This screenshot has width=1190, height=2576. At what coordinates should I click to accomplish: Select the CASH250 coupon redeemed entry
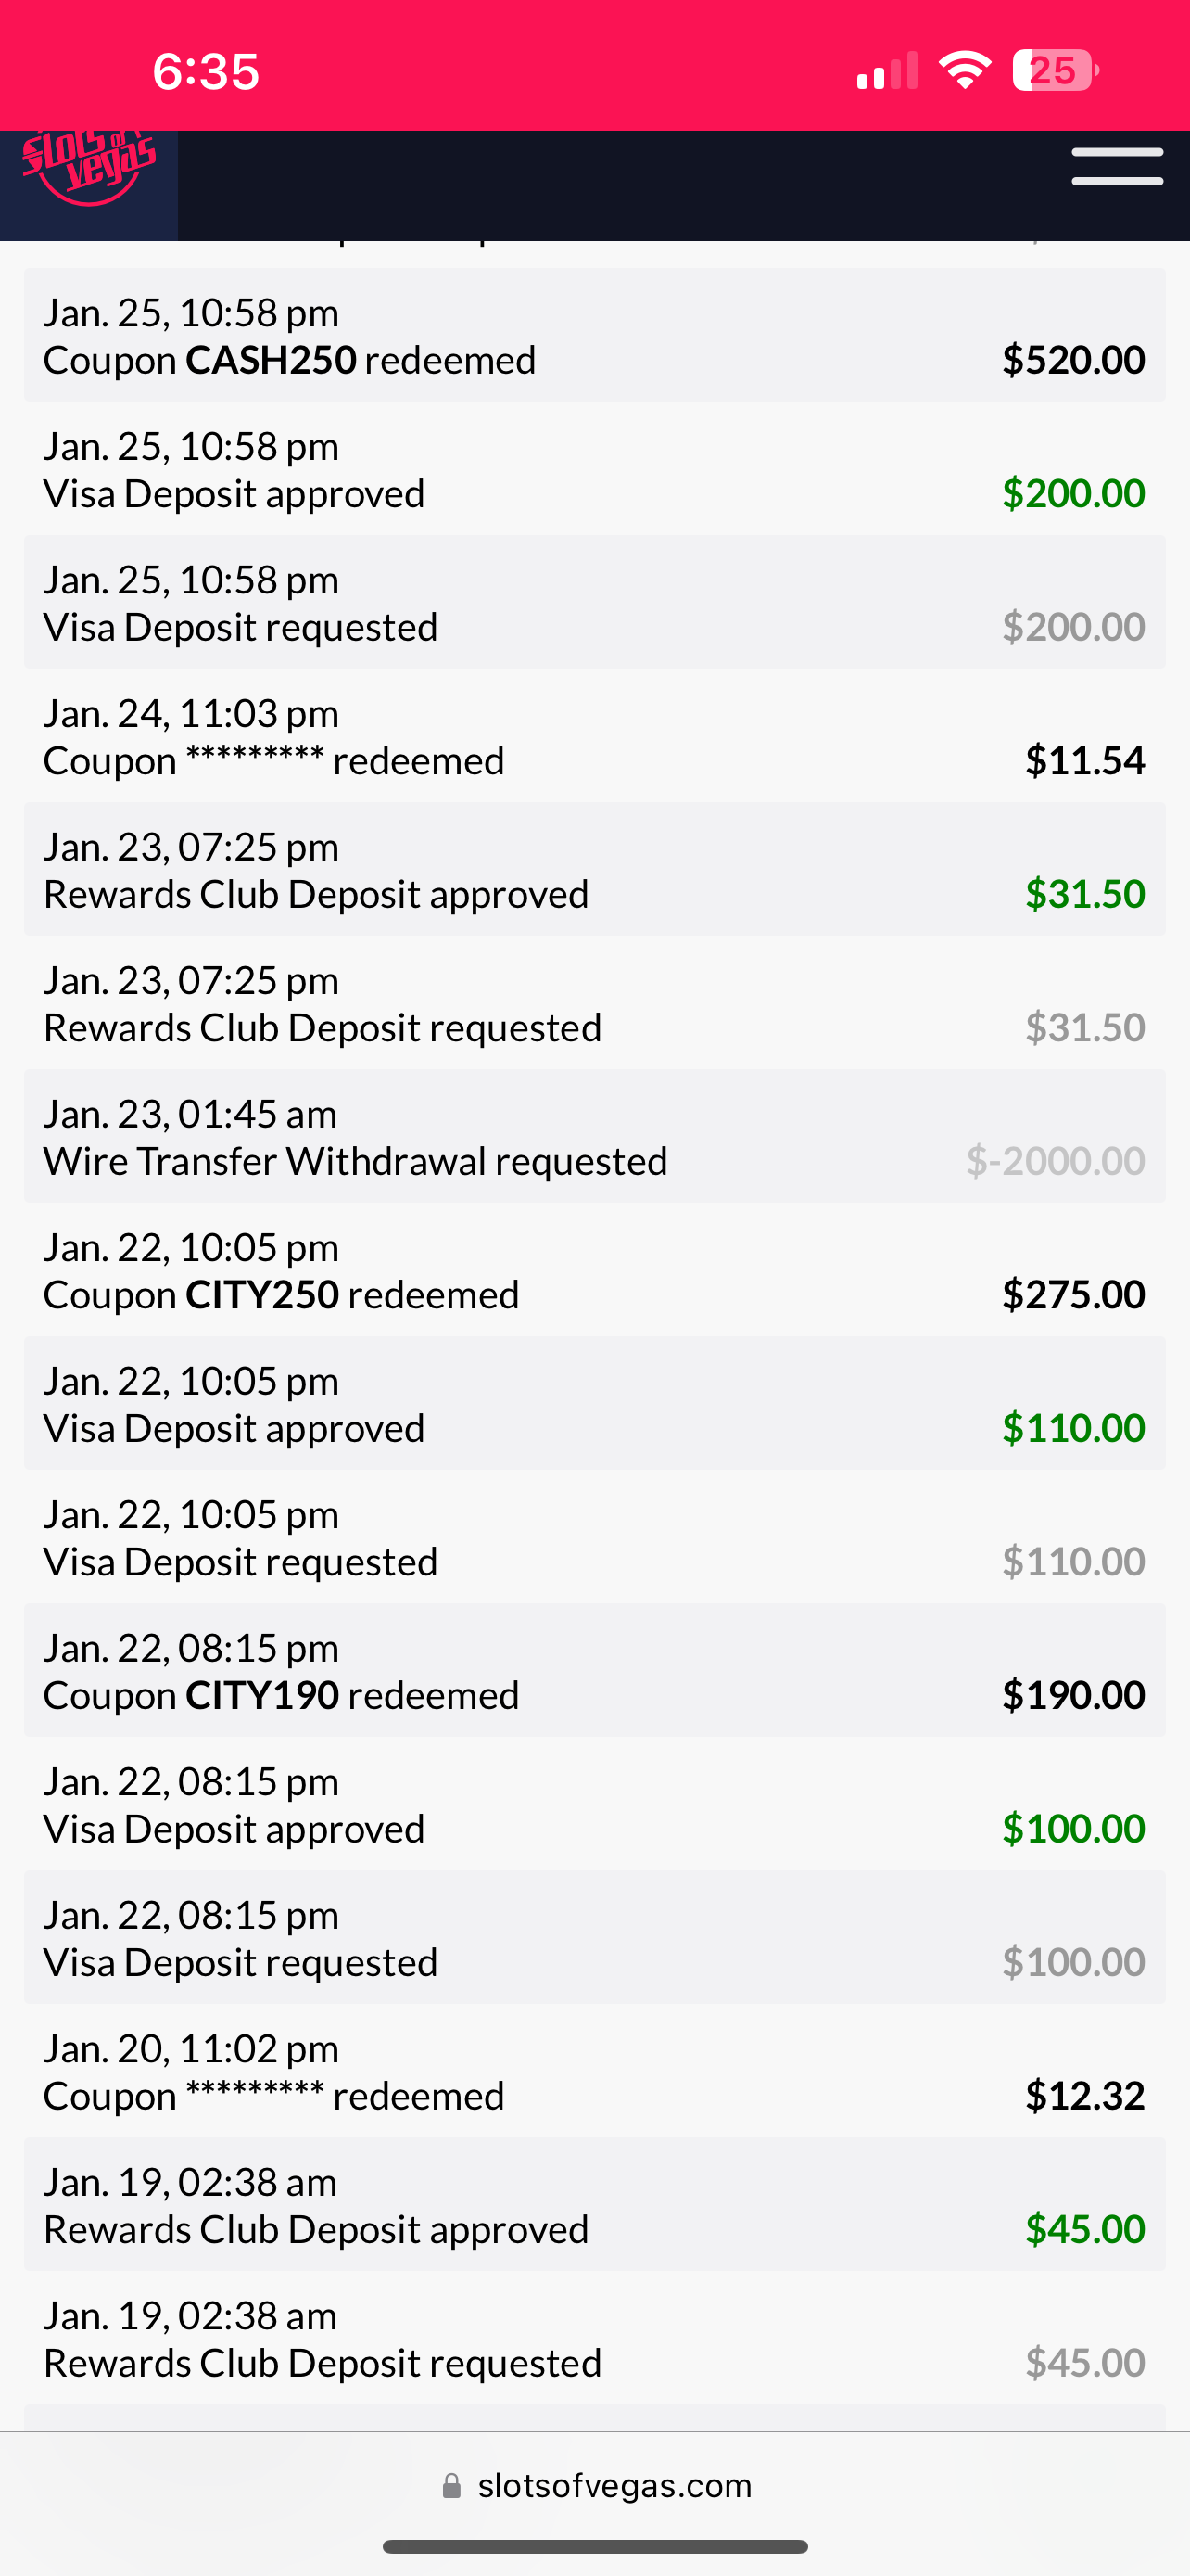click(x=594, y=335)
